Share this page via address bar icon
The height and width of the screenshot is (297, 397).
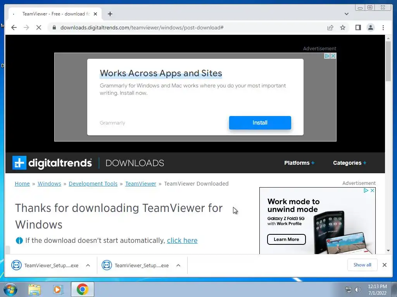[x=330, y=27]
